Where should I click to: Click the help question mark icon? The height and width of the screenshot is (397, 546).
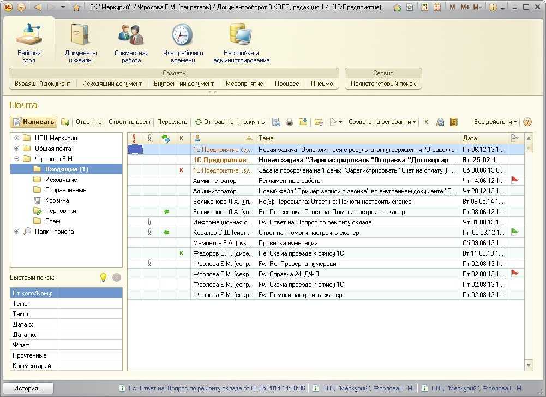point(527,122)
